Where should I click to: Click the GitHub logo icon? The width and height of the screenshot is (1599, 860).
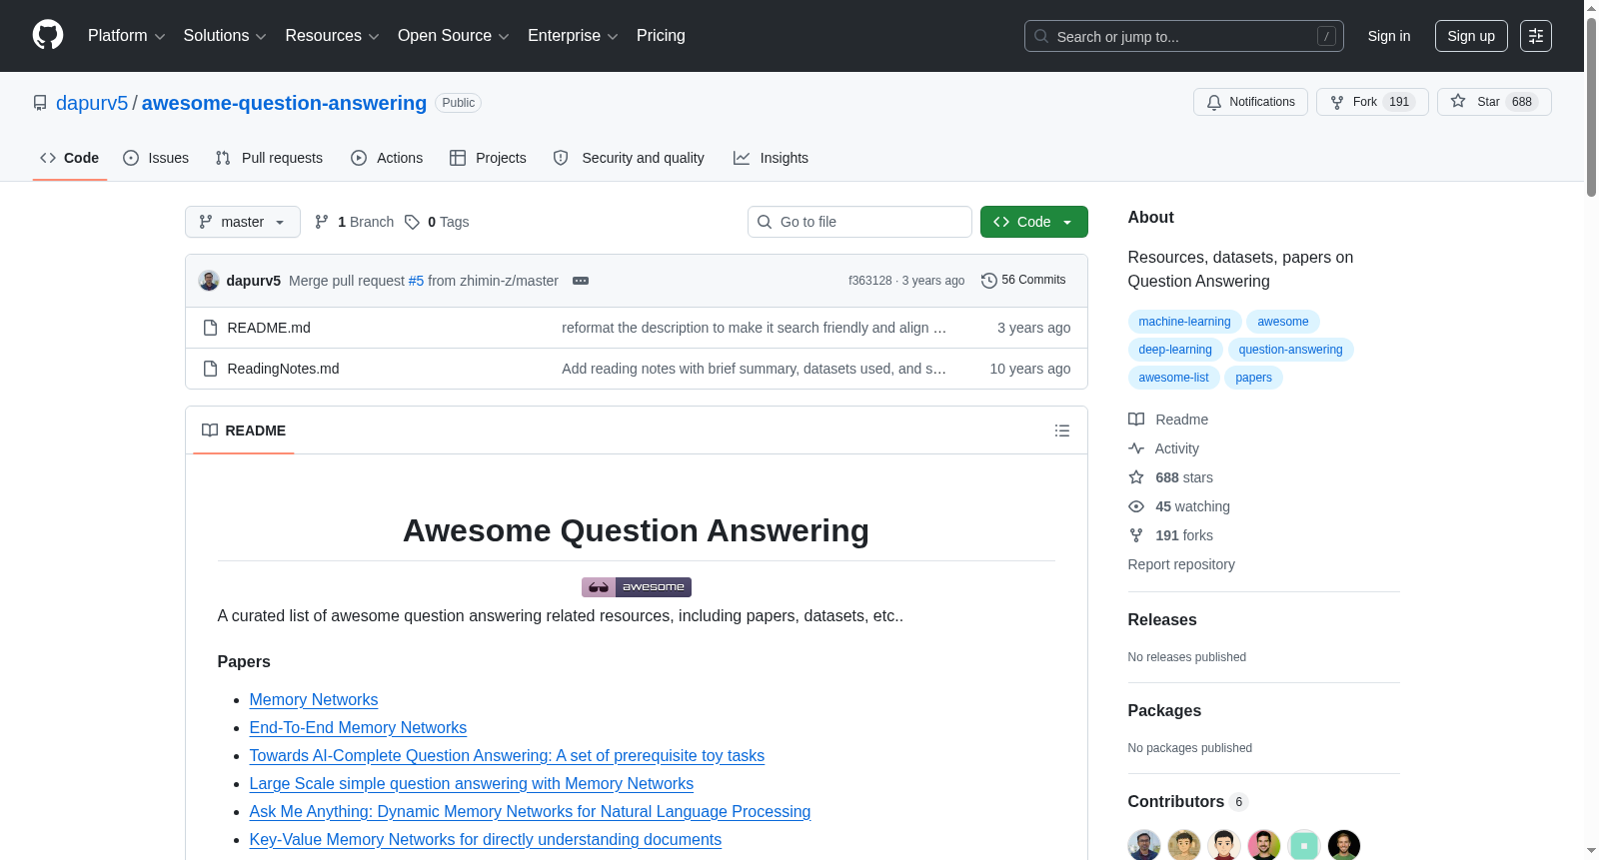pos(48,35)
